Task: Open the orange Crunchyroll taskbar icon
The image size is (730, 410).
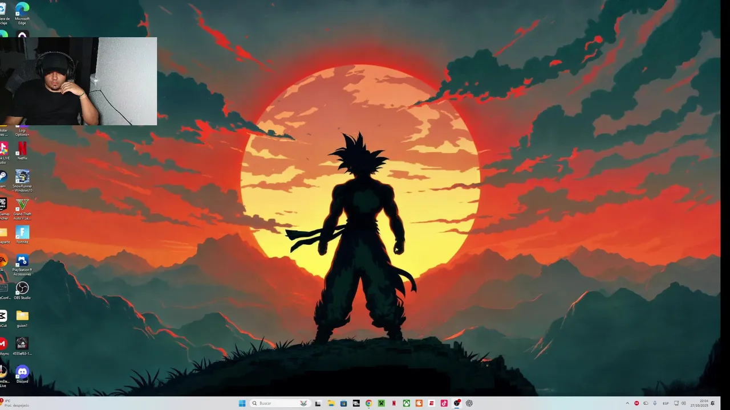Action: click(419, 403)
